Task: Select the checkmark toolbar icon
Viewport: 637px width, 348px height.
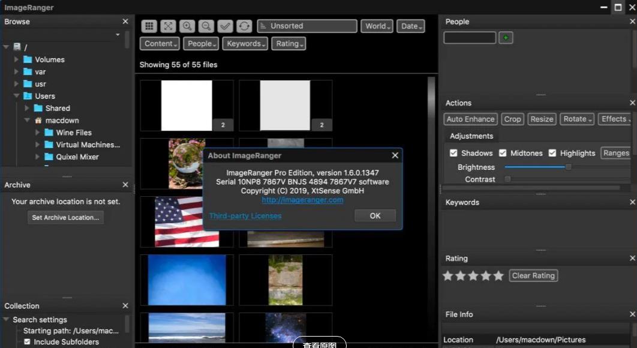Action: 225,26
